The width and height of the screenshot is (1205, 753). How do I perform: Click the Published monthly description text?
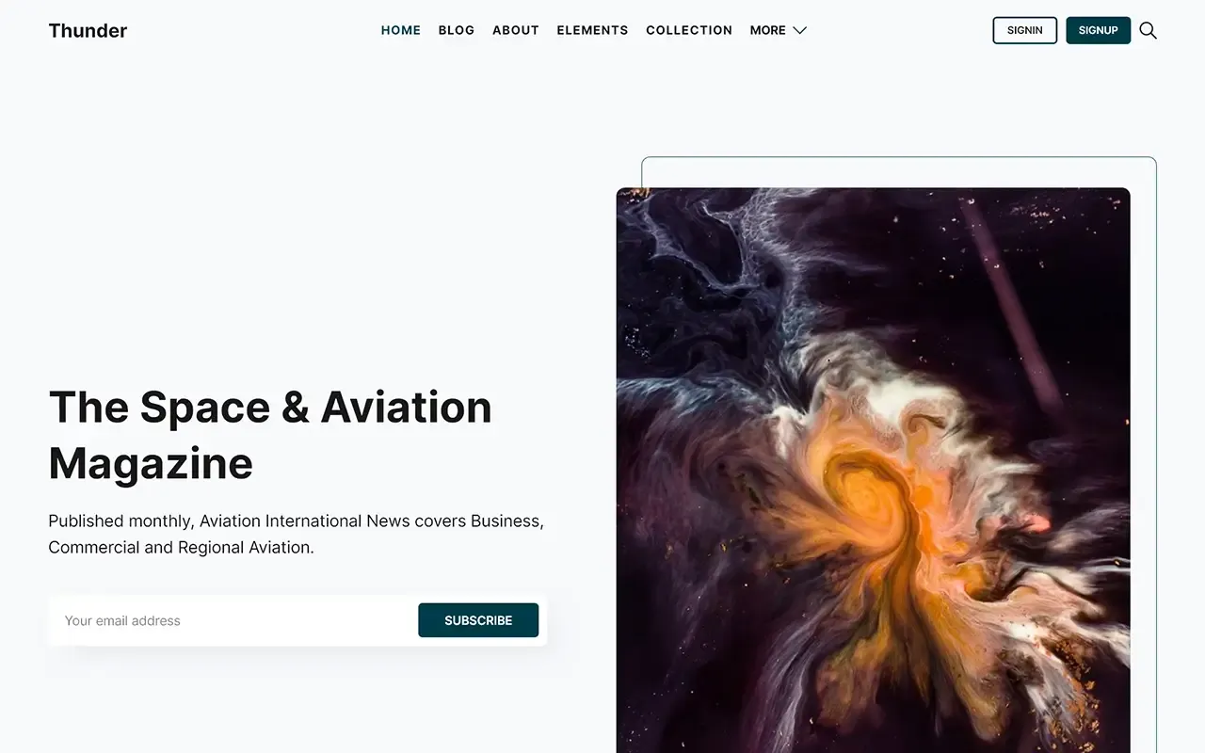click(x=296, y=521)
